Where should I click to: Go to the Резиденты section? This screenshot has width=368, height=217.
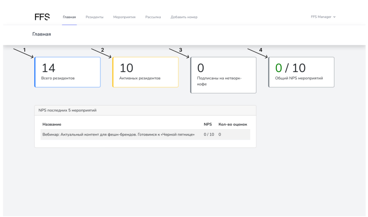94,17
